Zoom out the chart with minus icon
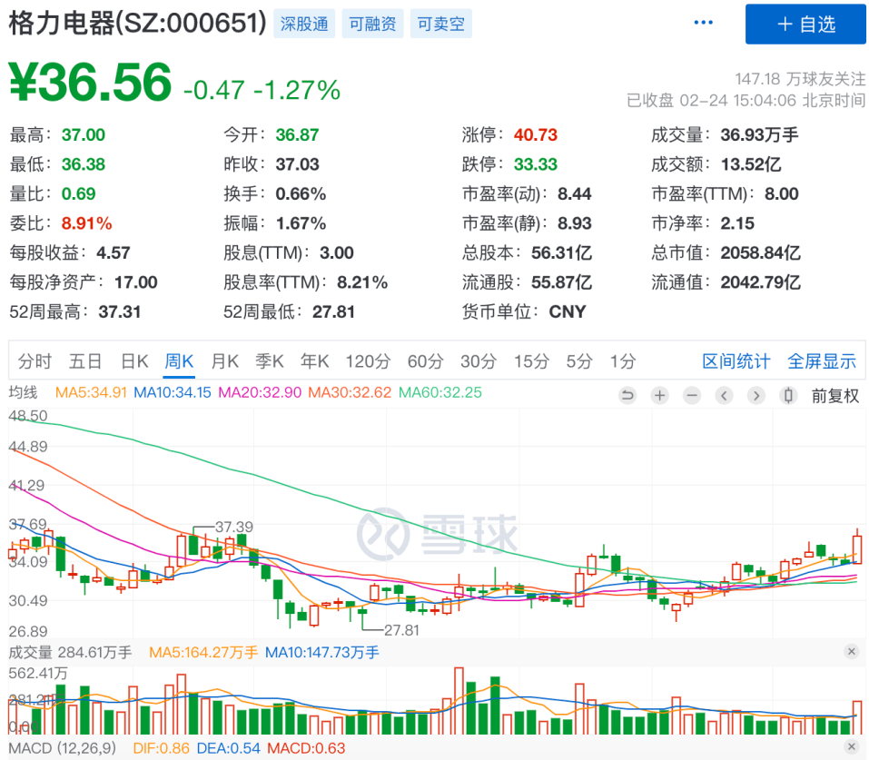869x760 pixels. pos(692,395)
